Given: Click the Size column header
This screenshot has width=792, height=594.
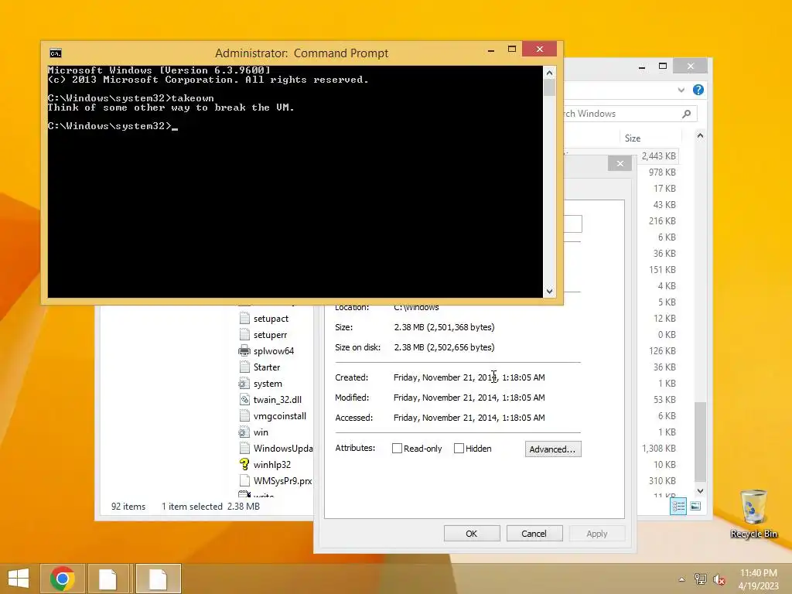Looking at the screenshot, I should click(650, 138).
